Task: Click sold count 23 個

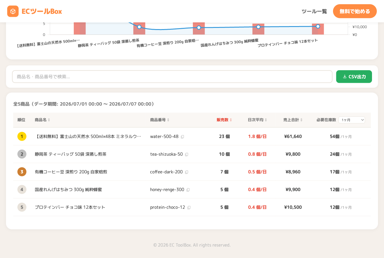Action: click(x=224, y=136)
